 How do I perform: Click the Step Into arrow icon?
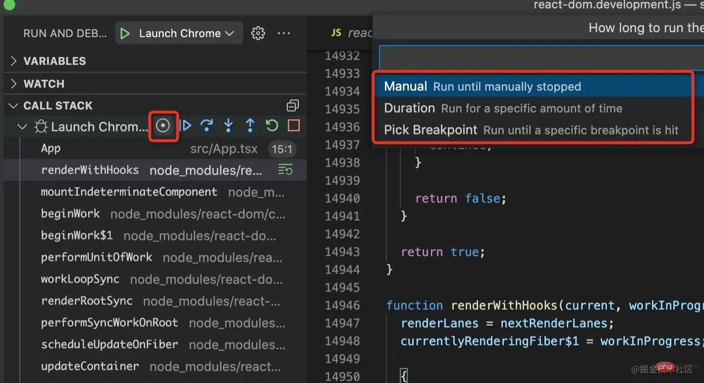coord(228,126)
